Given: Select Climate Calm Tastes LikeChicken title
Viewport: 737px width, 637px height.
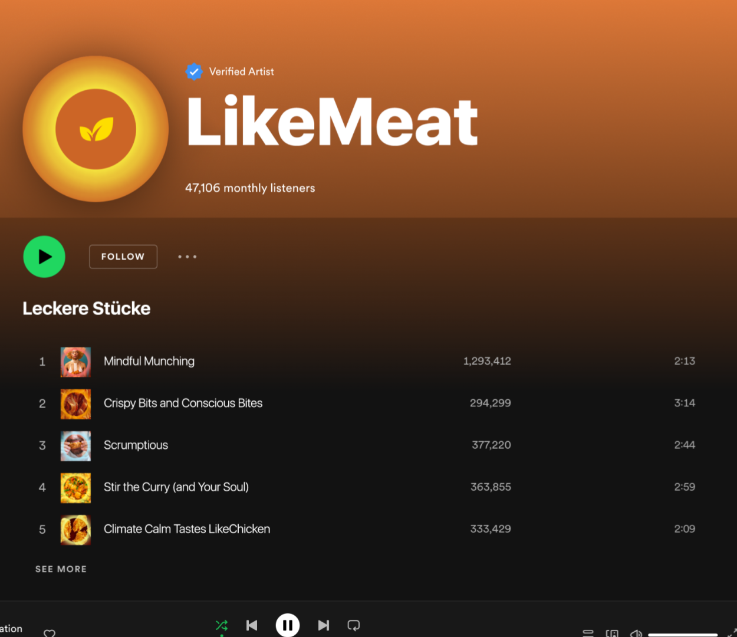Looking at the screenshot, I should click(x=187, y=528).
